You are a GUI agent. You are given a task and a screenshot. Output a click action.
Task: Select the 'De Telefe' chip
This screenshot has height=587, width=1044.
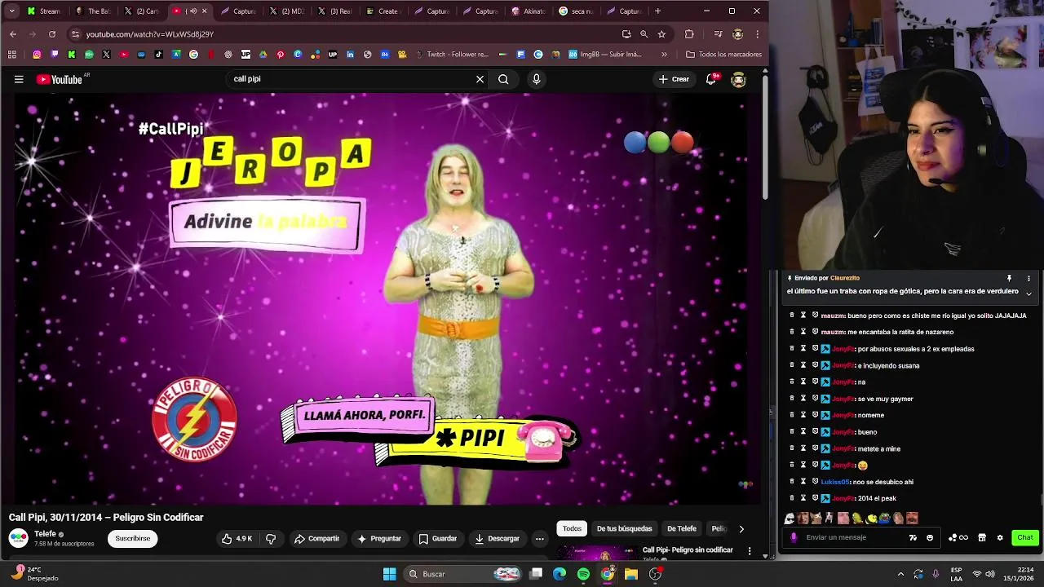click(682, 528)
